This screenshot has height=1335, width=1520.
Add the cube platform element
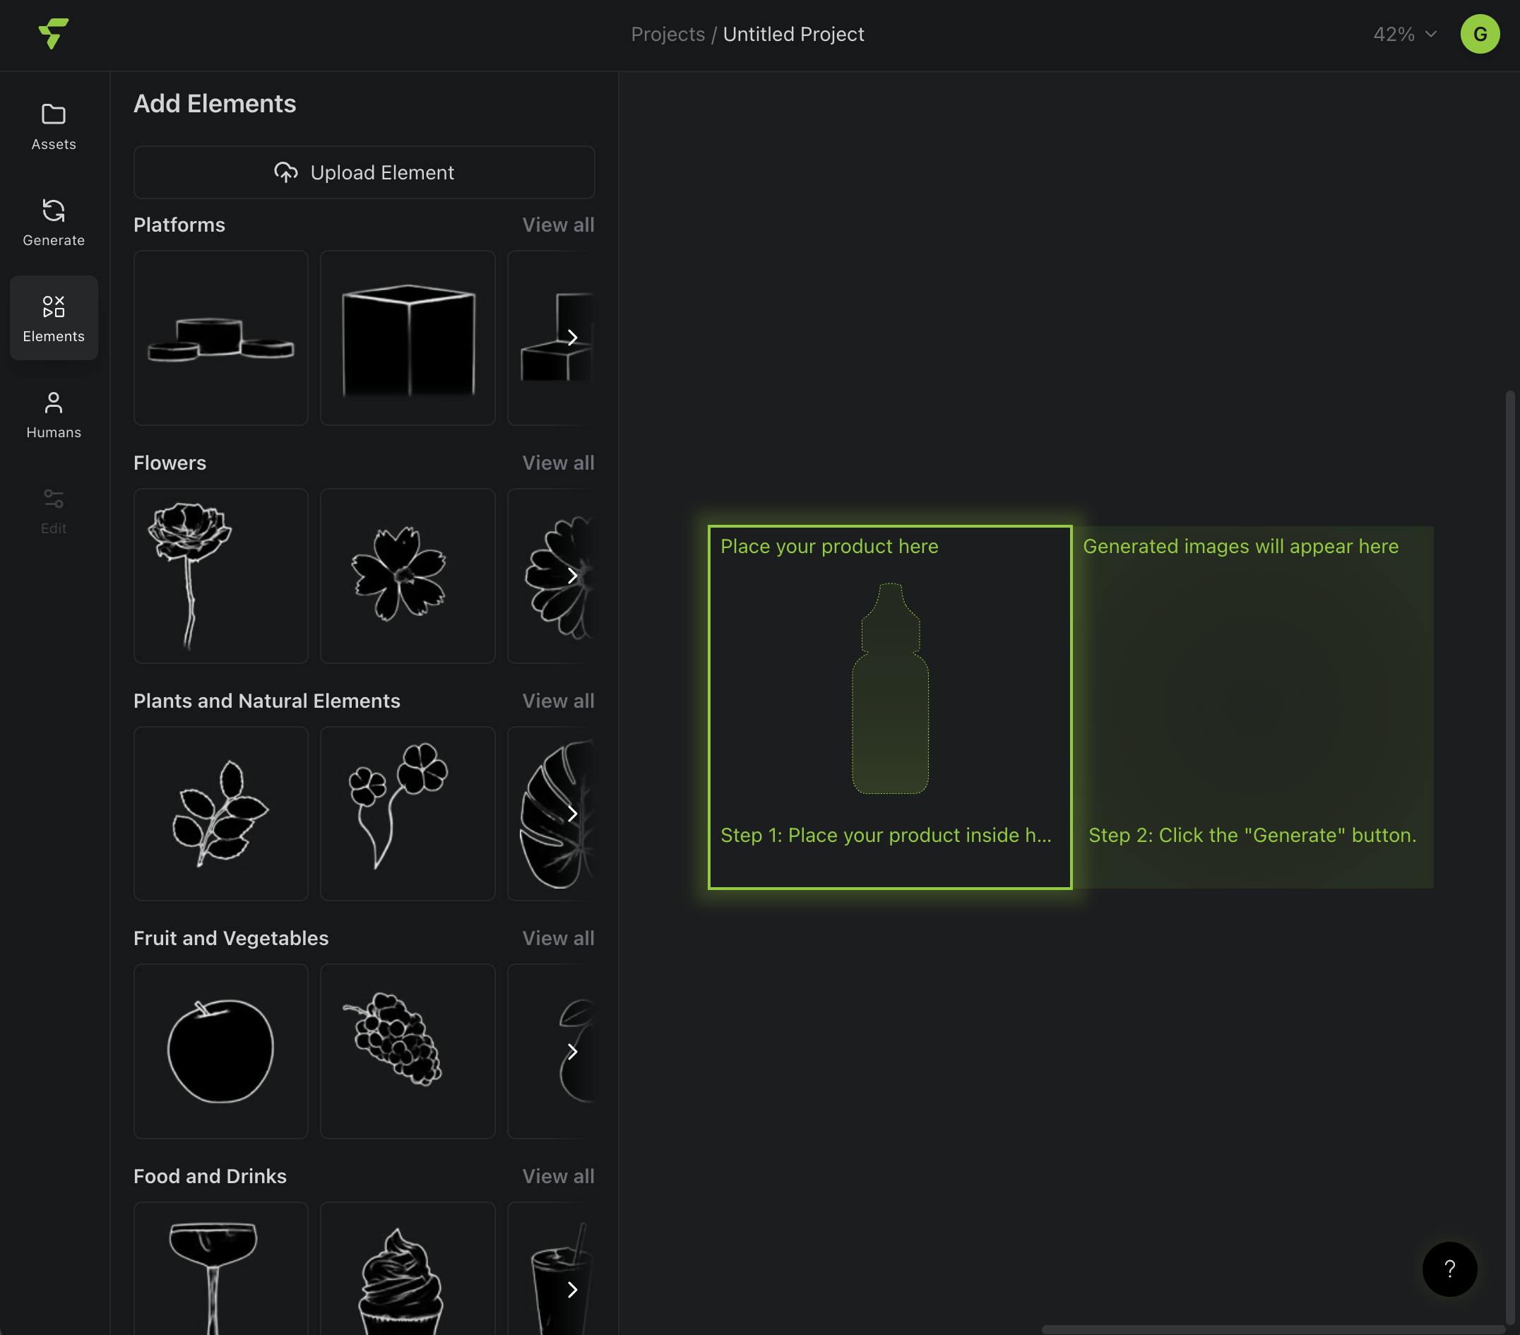[408, 338]
